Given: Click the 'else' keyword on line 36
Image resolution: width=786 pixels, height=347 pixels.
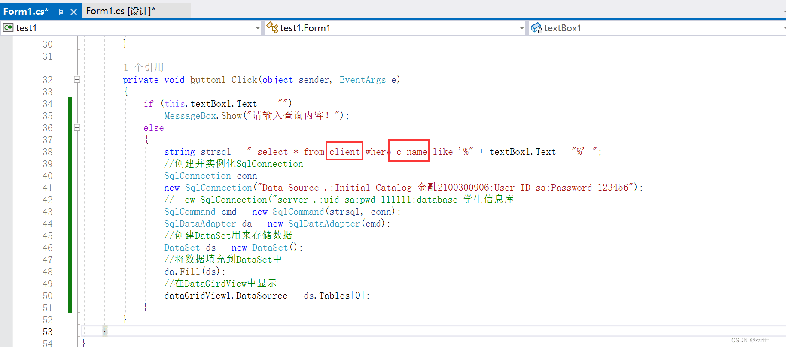Looking at the screenshot, I should point(154,128).
